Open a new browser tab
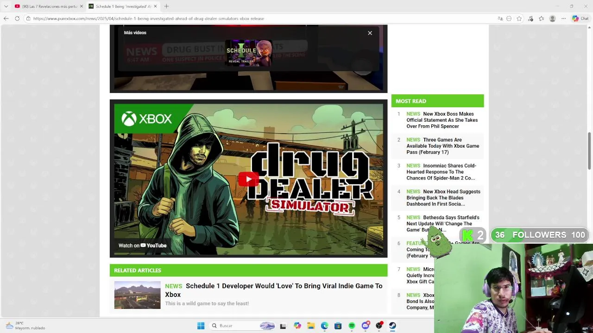 [x=166, y=6]
